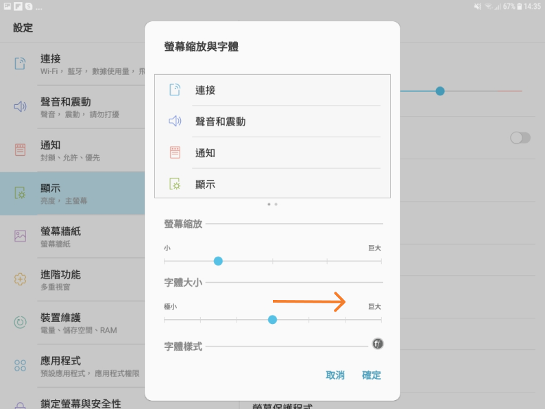Click the 確定 confirm button
This screenshot has width=545, height=409.
371,375
